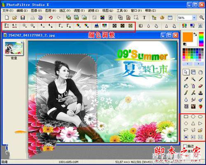Open the 帮助 menu

(x=150, y=11)
